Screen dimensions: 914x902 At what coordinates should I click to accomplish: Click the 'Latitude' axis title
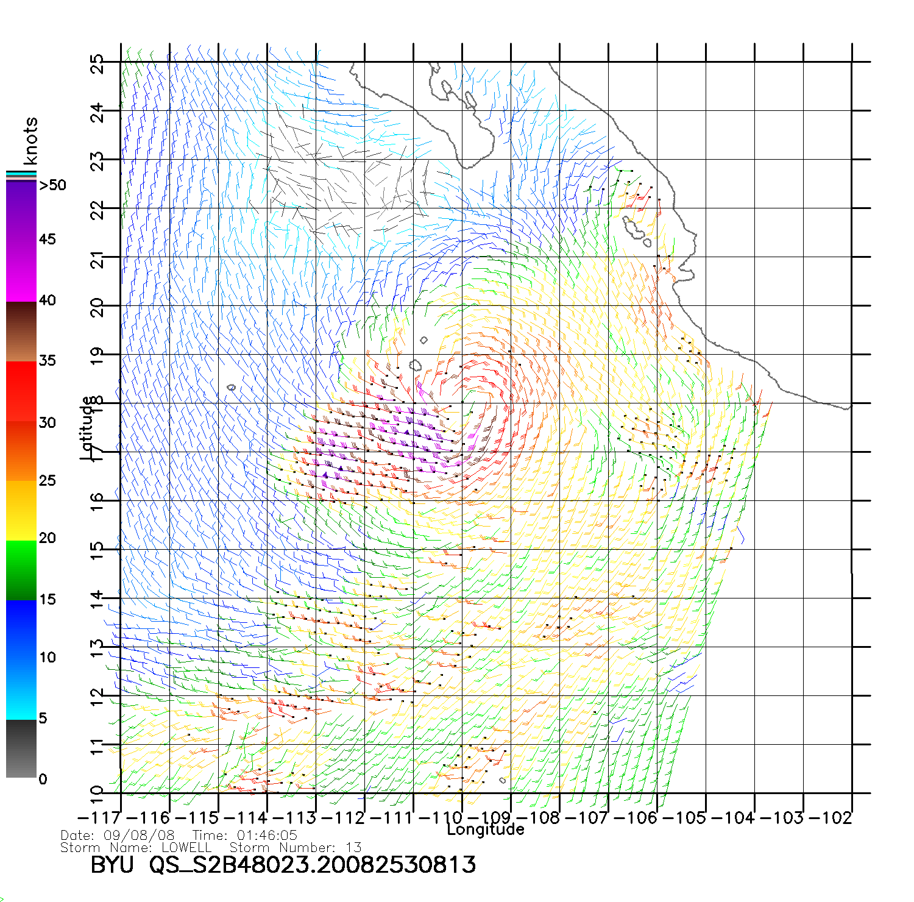87,427
